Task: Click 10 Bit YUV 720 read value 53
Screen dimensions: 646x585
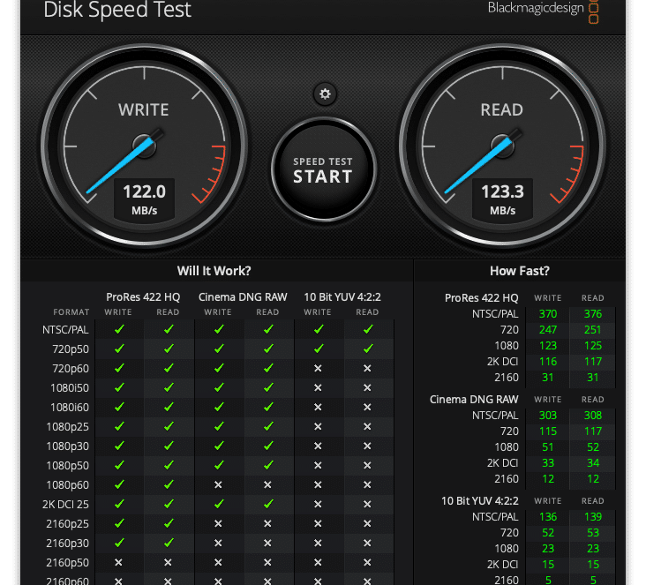Action: pos(593,533)
